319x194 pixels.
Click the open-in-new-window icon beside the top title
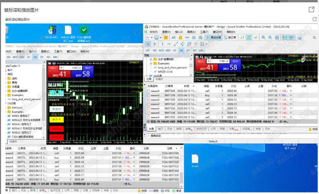[x=311, y=10]
